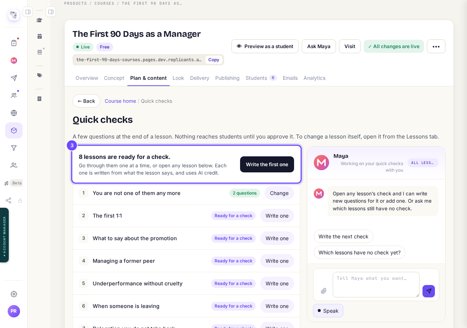The image size is (467, 328).
Task: Click the Tell Maya what you want field
Action: (376, 285)
